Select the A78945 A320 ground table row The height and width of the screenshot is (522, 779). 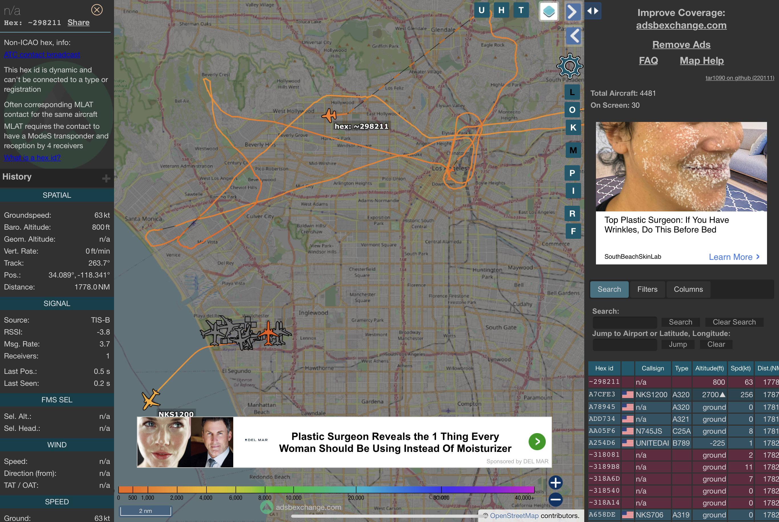click(683, 407)
